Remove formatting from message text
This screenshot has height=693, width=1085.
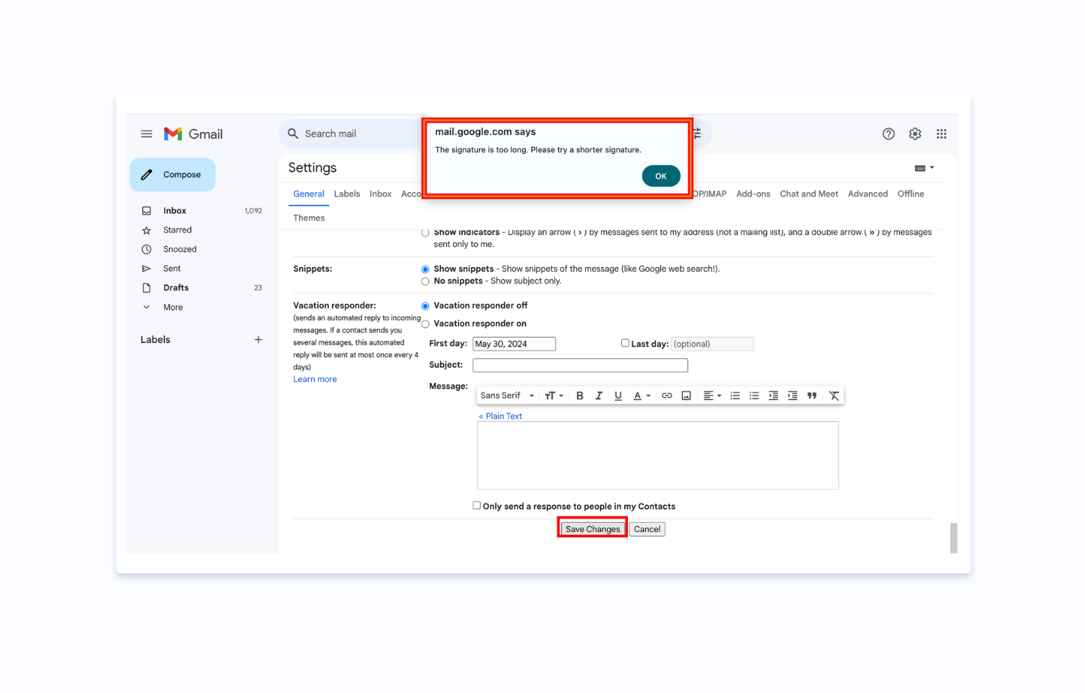[x=834, y=396]
